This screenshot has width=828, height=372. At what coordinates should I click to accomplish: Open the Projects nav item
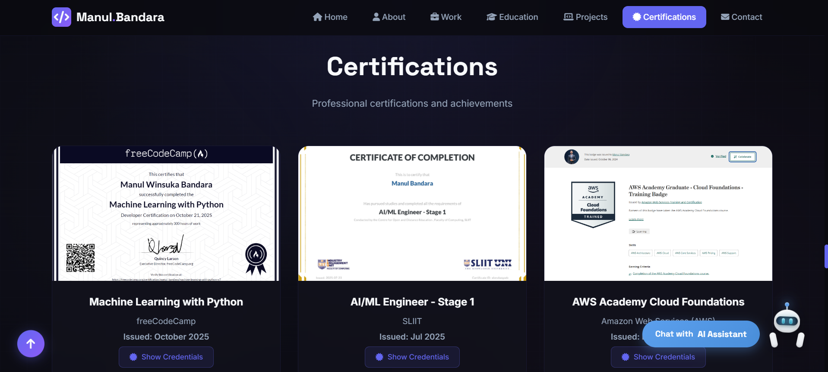pos(585,17)
